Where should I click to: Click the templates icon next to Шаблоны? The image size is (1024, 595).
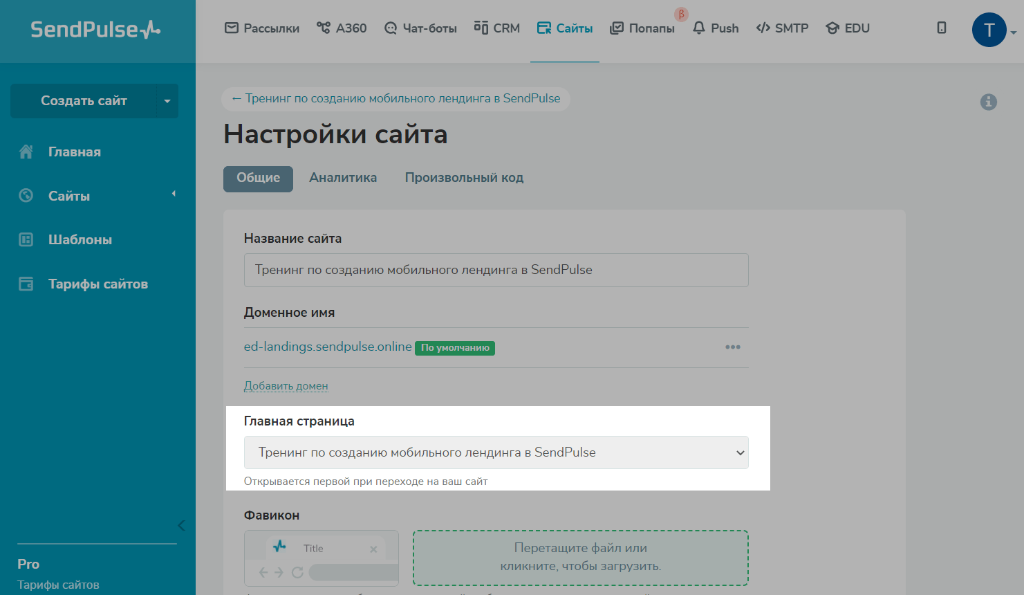click(26, 240)
